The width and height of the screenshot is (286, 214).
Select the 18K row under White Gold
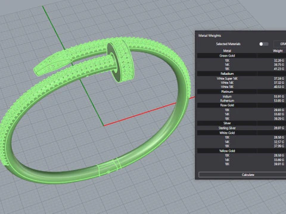tap(241, 146)
